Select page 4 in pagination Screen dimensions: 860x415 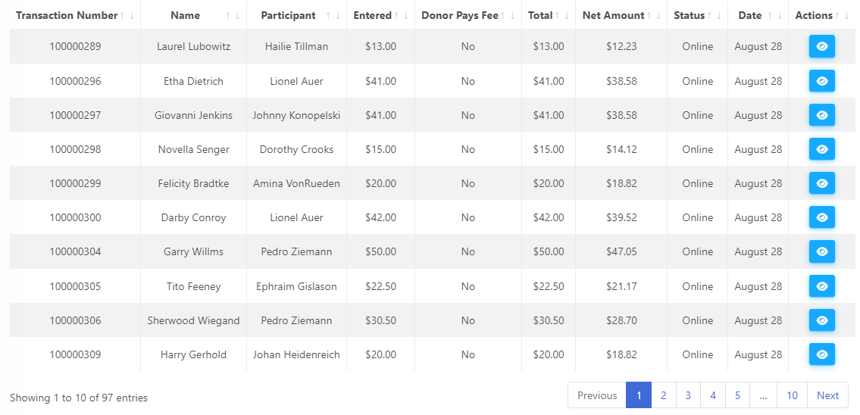[x=713, y=395]
